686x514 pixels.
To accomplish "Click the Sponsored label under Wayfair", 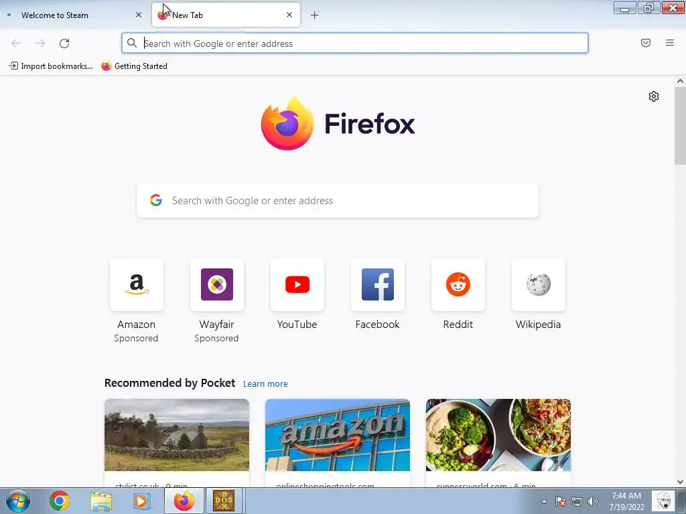I will pyautogui.click(x=216, y=338).
